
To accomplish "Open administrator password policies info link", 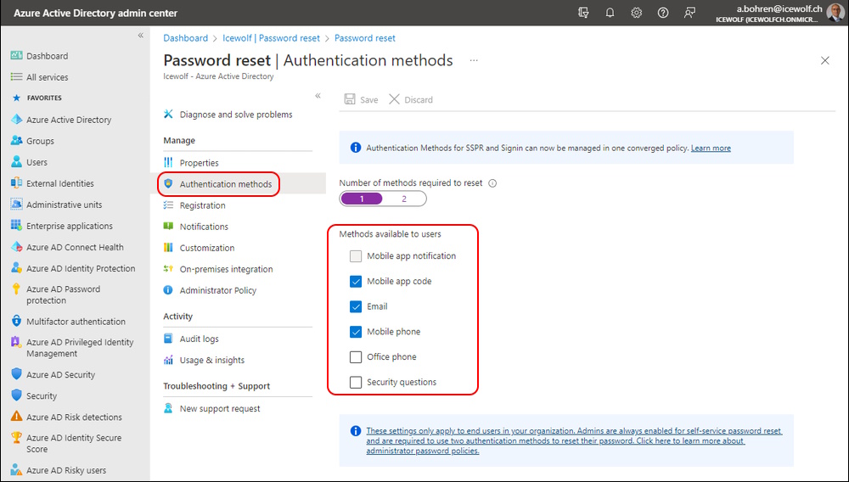I will coord(575,440).
